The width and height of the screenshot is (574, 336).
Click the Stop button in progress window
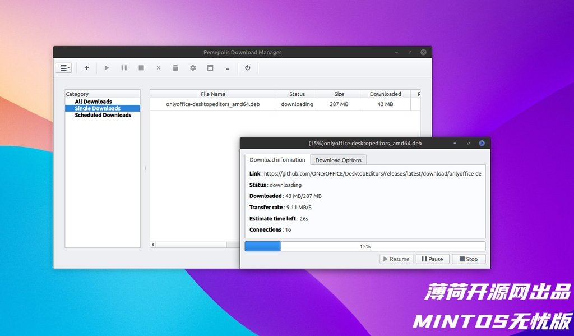click(x=469, y=259)
